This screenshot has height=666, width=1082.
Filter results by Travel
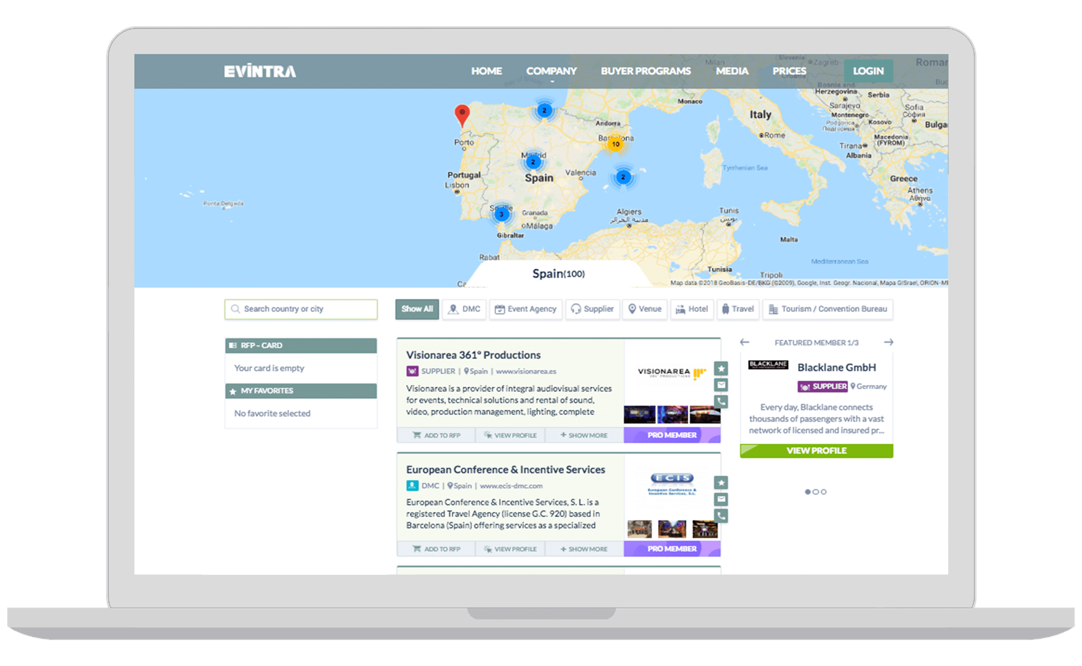pyautogui.click(x=738, y=309)
